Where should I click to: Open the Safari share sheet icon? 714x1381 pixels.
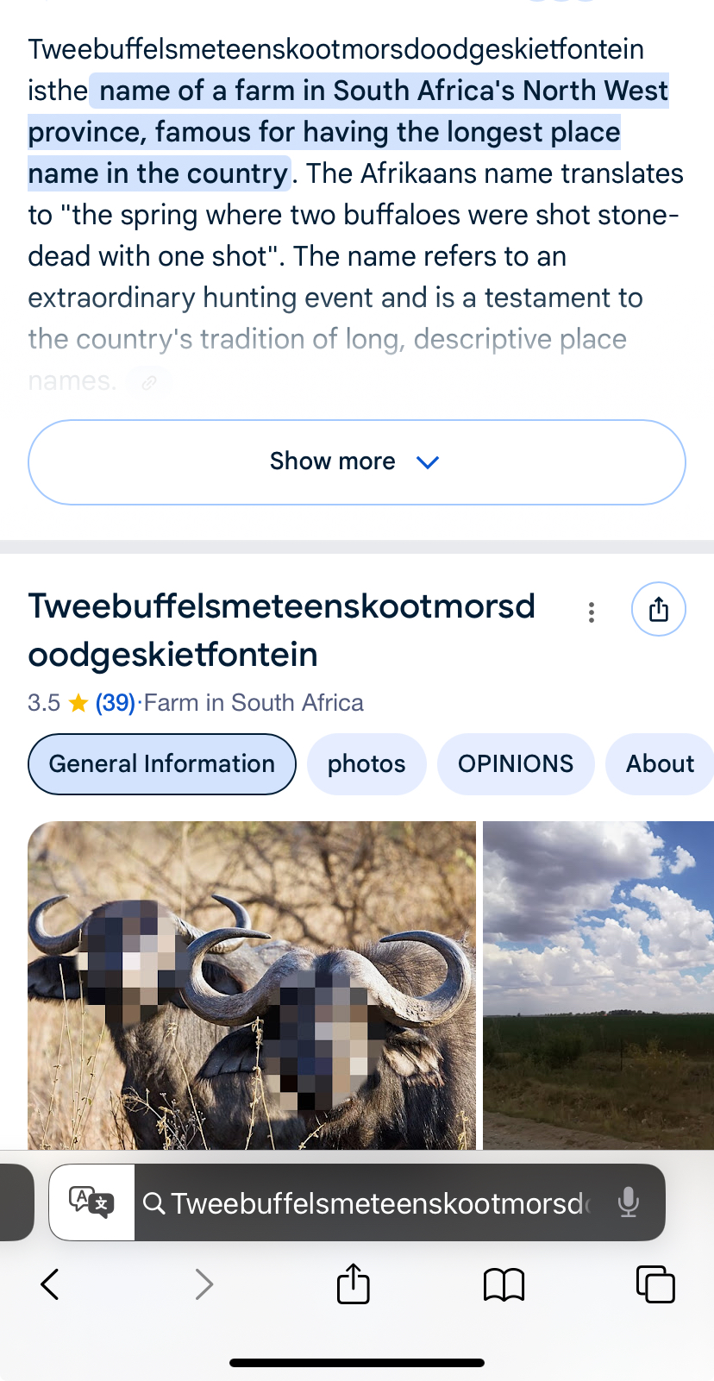click(x=354, y=1283)
